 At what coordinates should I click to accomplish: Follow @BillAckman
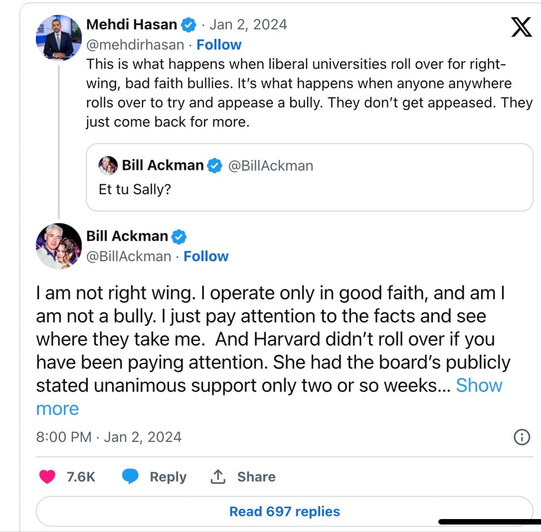coord(206,256)
